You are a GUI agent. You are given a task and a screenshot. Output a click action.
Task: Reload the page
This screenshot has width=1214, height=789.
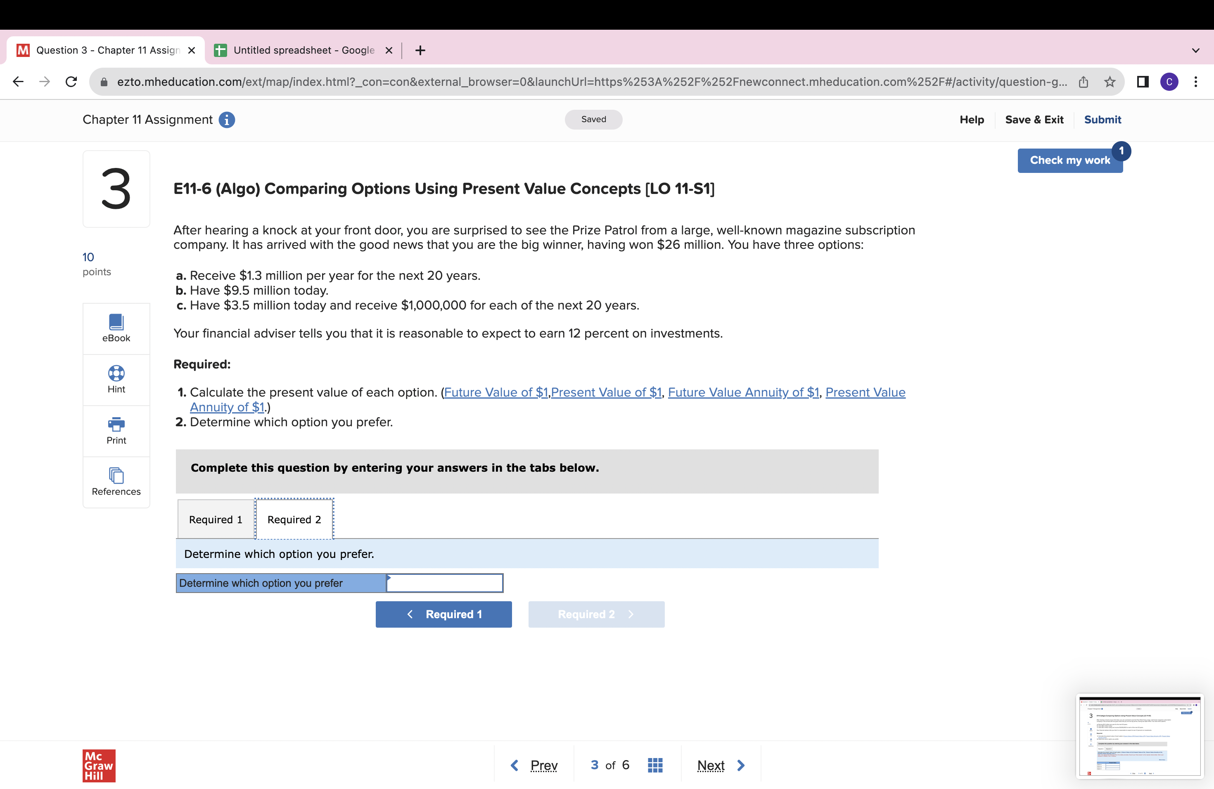tap(71, 82)
